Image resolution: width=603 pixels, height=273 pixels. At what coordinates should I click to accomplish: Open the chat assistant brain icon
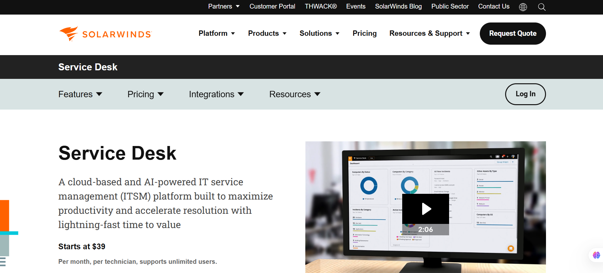point(596,255)
